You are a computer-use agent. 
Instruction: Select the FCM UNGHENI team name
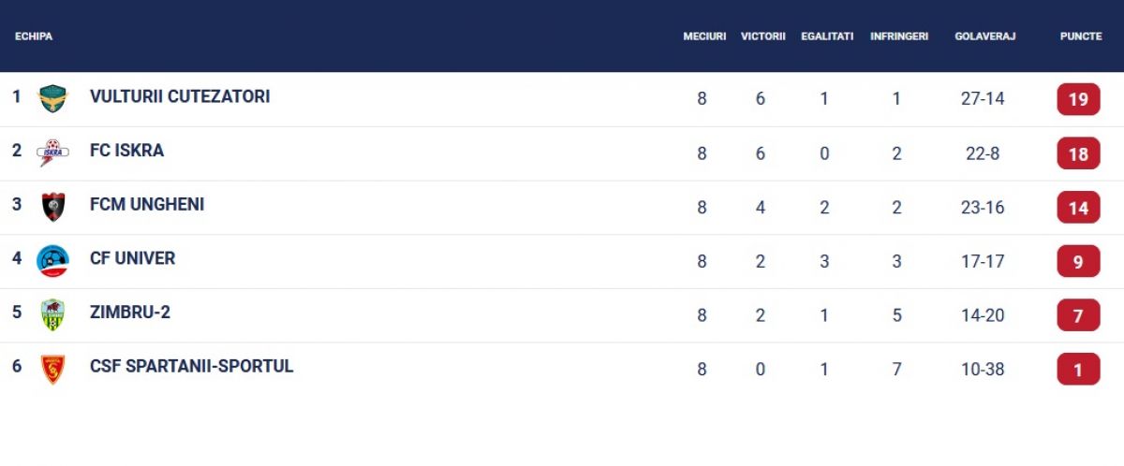coord(147,204)
